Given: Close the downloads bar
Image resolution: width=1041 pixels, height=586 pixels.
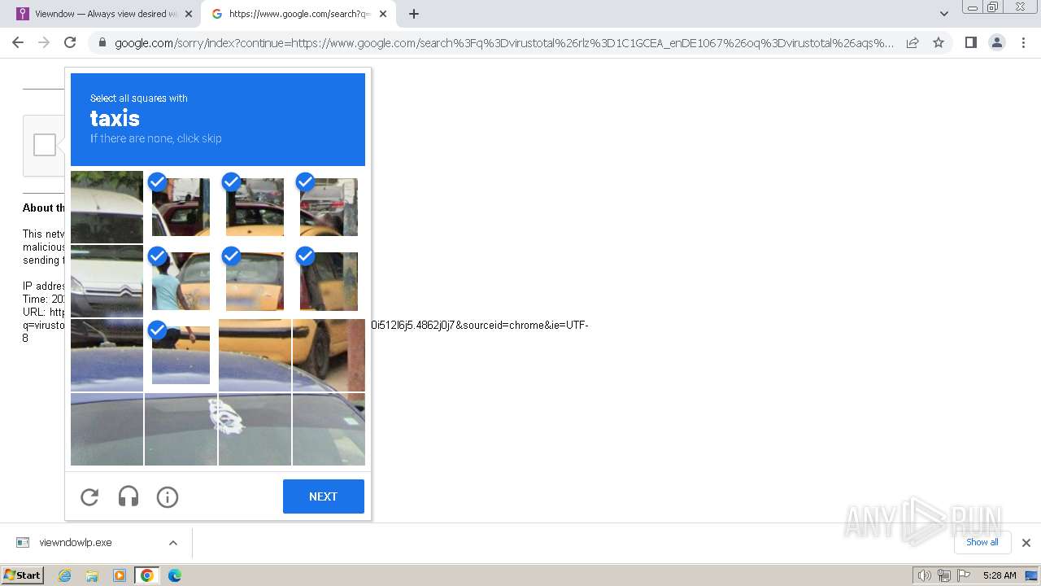Looking at the screenshot, I should [x=1026, y=543].
